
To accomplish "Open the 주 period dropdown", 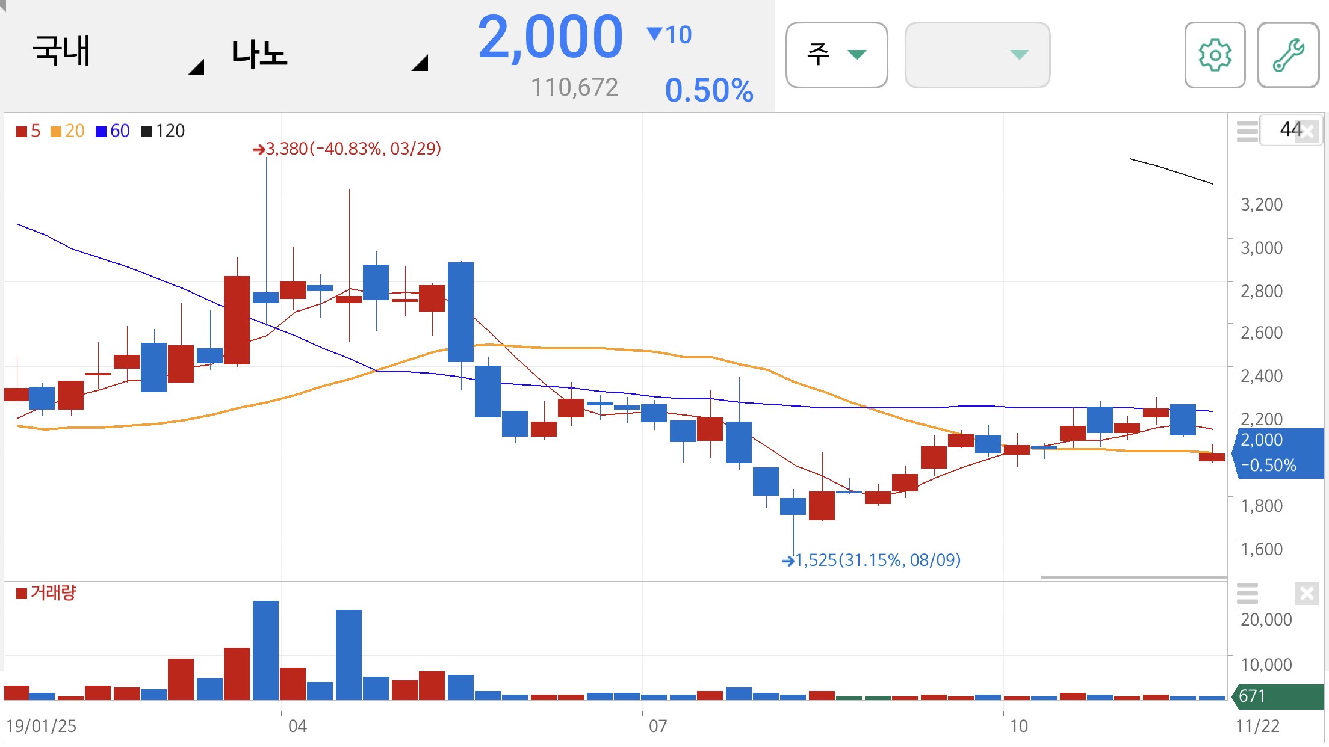I will 837,55.
